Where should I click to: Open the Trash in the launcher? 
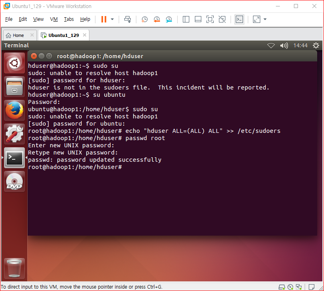pos(14,269)
